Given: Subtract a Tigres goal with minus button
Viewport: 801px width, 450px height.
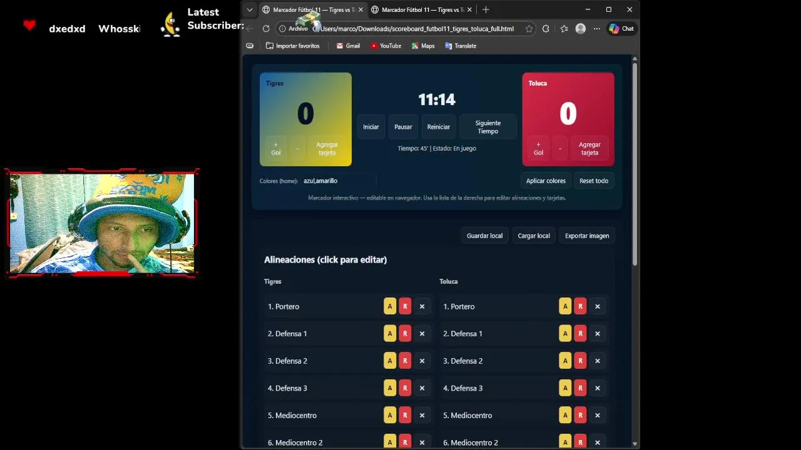Looking at the screenshot, I should coord(297,148).
